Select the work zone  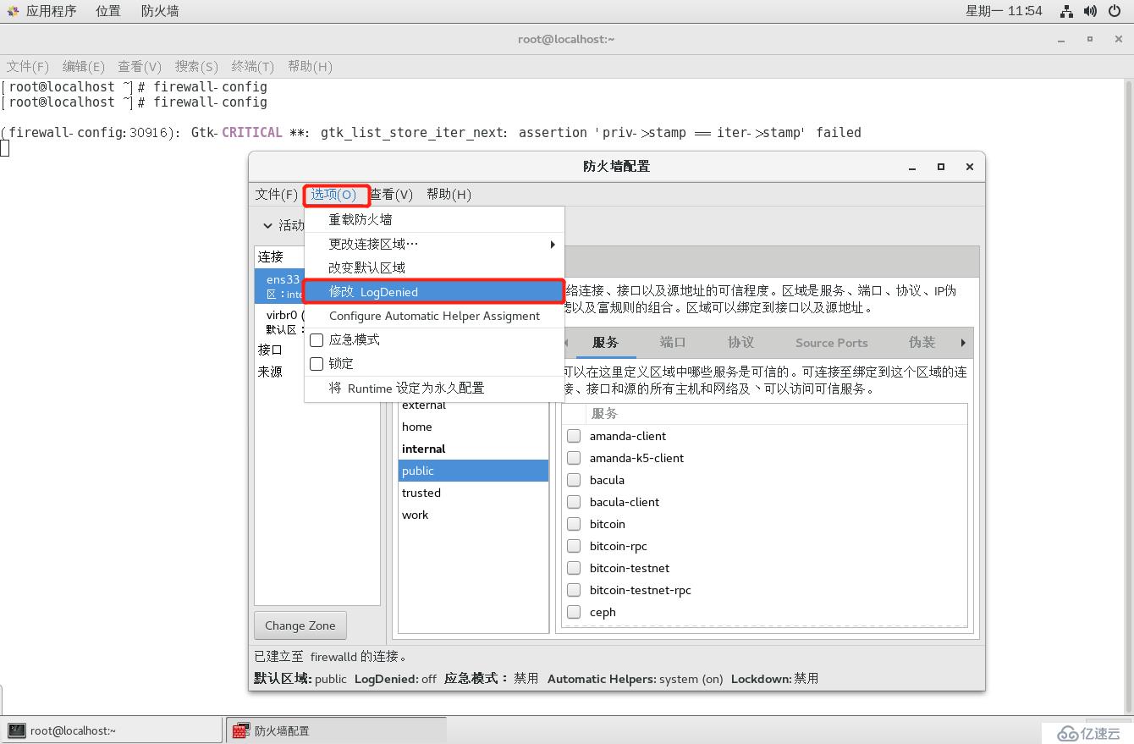pyautogui.click(x=473, y=515)
